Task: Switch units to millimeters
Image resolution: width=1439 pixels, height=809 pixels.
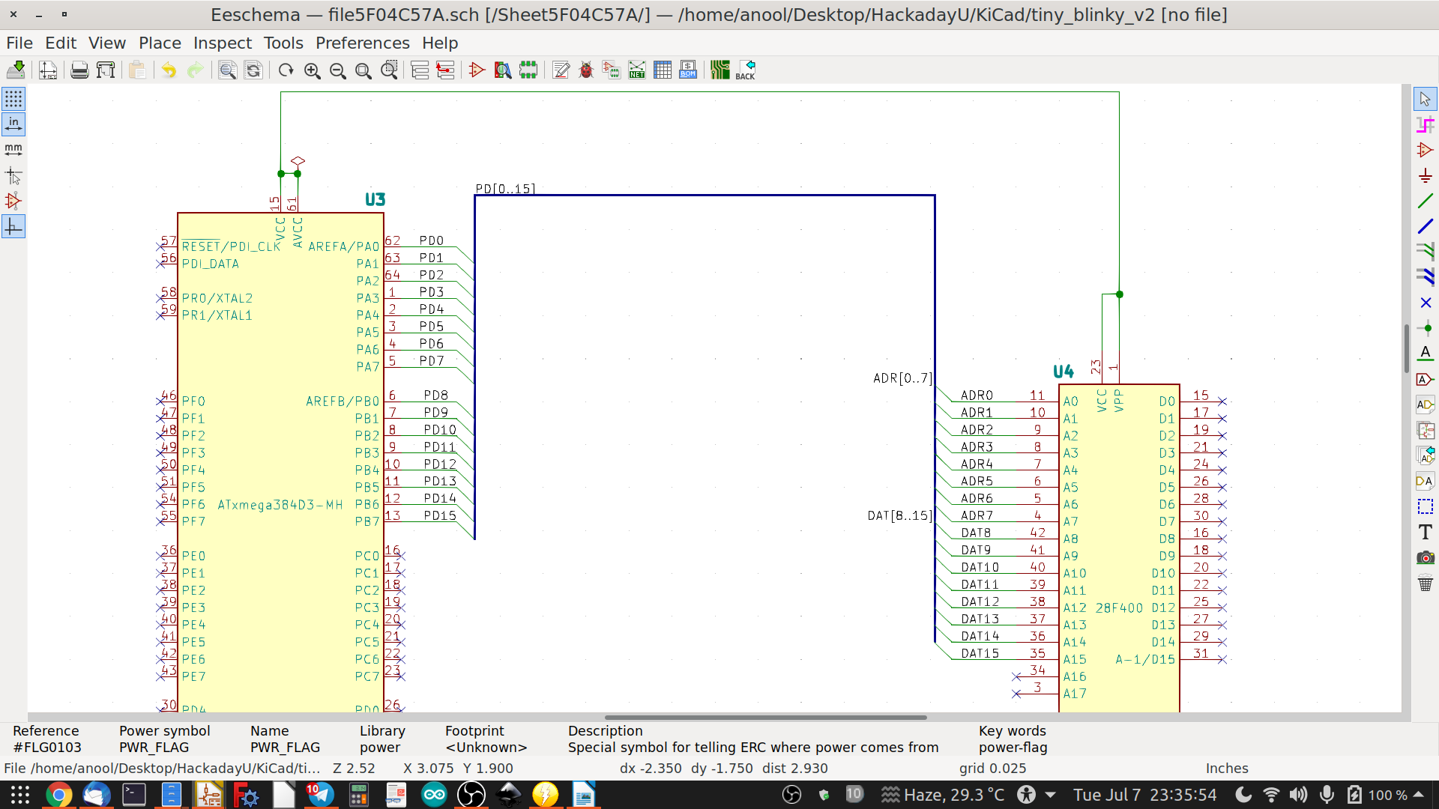Action: [13, 150]
